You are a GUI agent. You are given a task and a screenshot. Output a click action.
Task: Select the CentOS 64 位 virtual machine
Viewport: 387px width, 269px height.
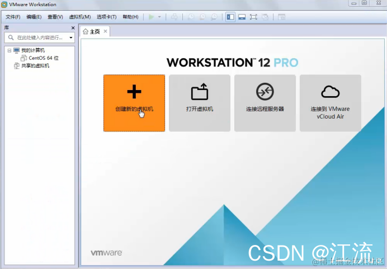44,58
